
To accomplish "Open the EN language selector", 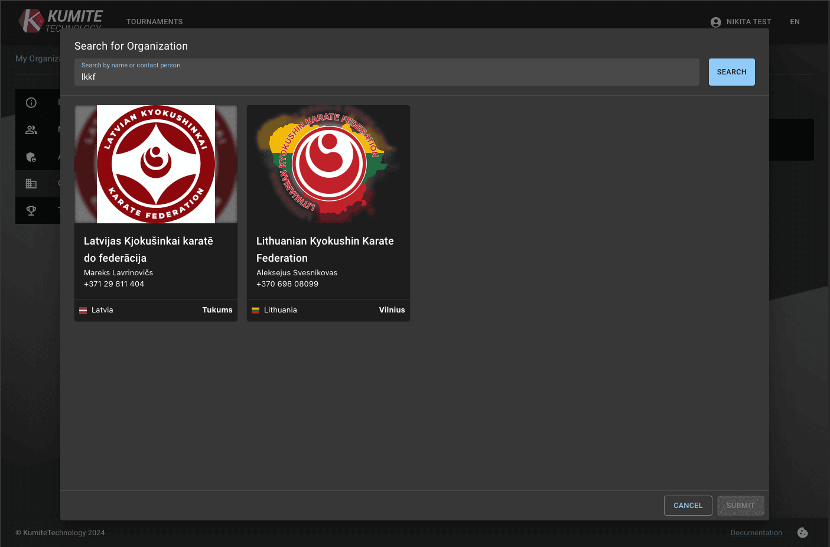I will 795,21.
